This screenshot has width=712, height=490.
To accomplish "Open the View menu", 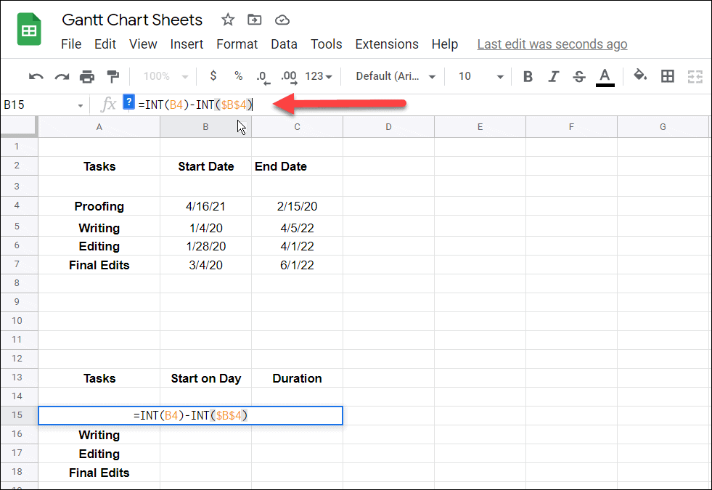I will pyautogui.click(x=143, y=44).
